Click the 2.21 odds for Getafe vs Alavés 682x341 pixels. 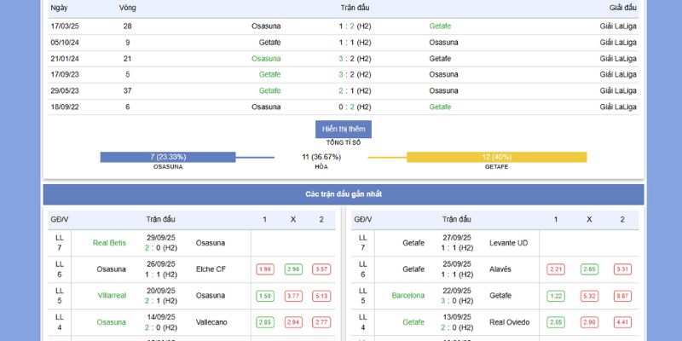(x=556, y=269)
